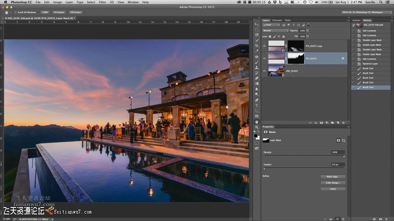394x221 pixels.
Task: Create a new group with folder icon
Action: [x=332, y=123]
